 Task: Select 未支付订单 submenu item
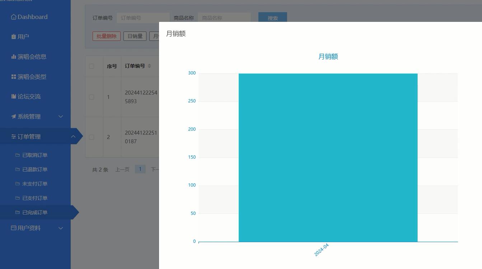pyautogui.click(x=35, y=184)
